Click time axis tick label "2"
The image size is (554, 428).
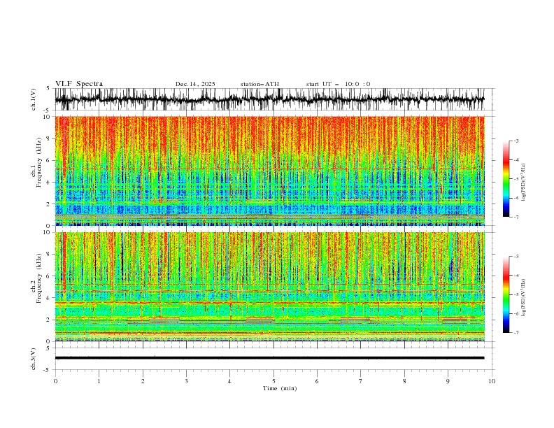point(143,381)
